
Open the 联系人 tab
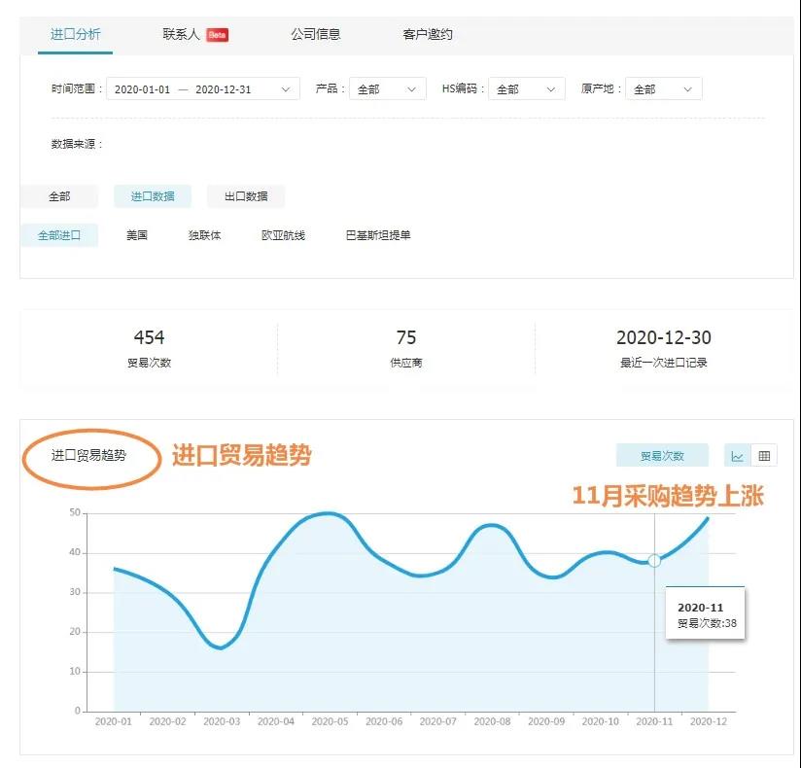[x=181, y=34]
